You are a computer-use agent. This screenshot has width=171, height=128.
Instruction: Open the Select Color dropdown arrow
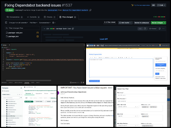(138, 116)
